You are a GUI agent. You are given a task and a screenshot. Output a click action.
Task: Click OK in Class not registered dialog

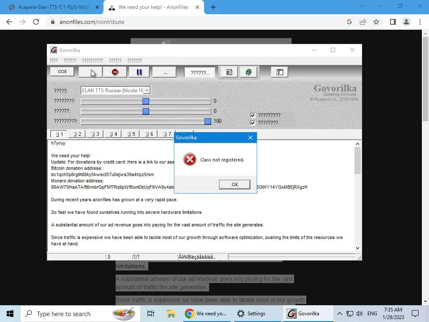[x=235, y=184]
